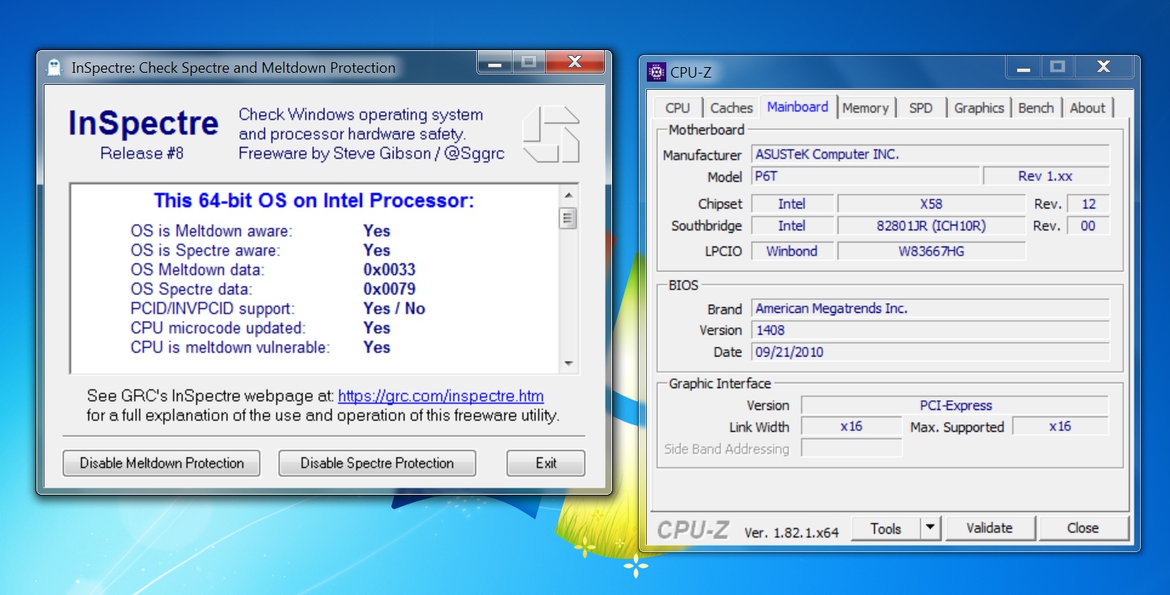Close the InSpectre window with X
1170x595 pixels.
[575, 62]
